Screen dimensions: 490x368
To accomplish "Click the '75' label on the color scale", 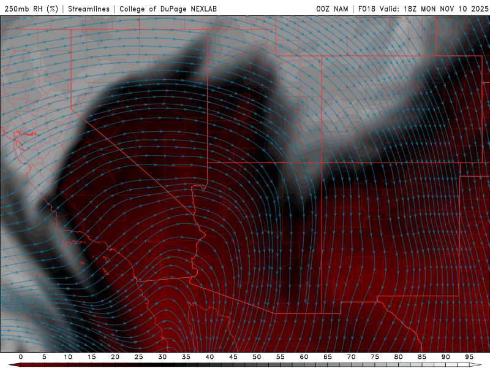I will pyautogui.click(x=375, y=357).
